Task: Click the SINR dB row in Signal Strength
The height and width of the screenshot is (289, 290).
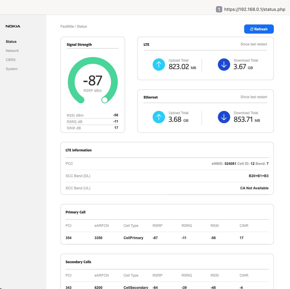Action: [x=92, y=128]
